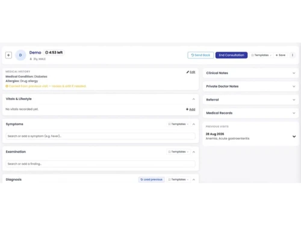The height and width of the screenshot is (226, 301).
Task: Click the Save button in header
Action: pyautogui.click(x=281, y=55)
